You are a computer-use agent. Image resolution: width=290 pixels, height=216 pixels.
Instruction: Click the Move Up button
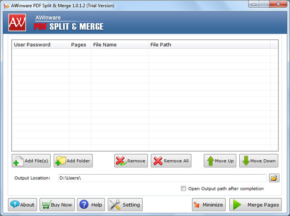(x=220, y=161)
